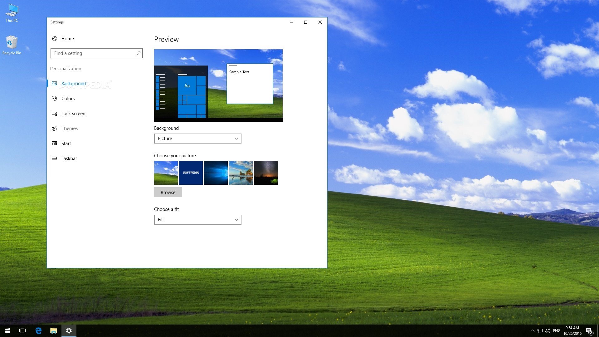Open Home via the gear icon
The width and height of the screenshot is (599, 337).
pyautogui.click(x=54, y=38)
